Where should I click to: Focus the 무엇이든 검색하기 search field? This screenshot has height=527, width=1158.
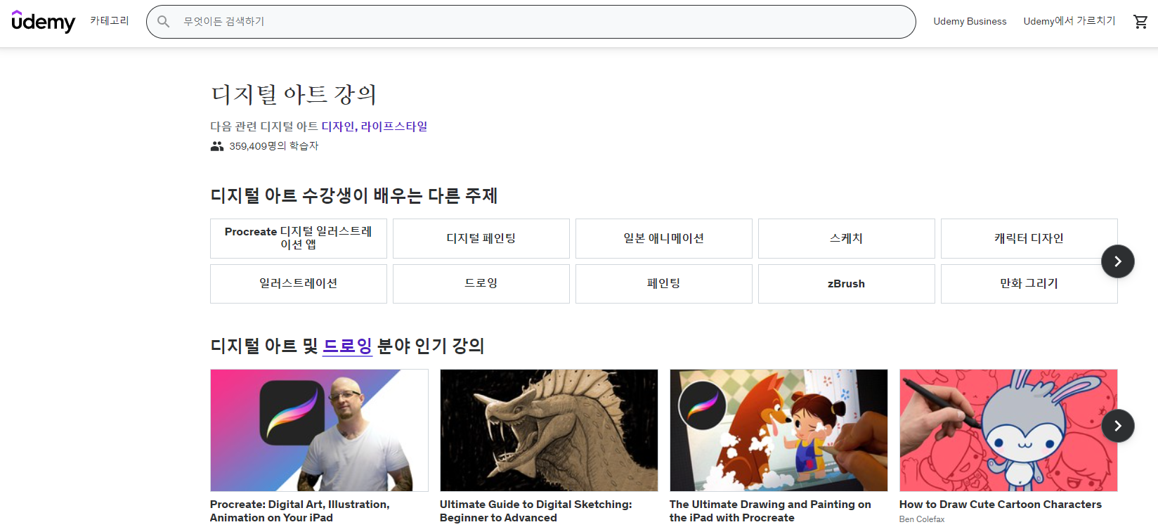click(531, 22)
